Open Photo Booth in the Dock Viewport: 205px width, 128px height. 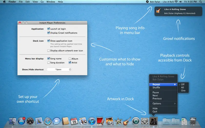(100, 121)
